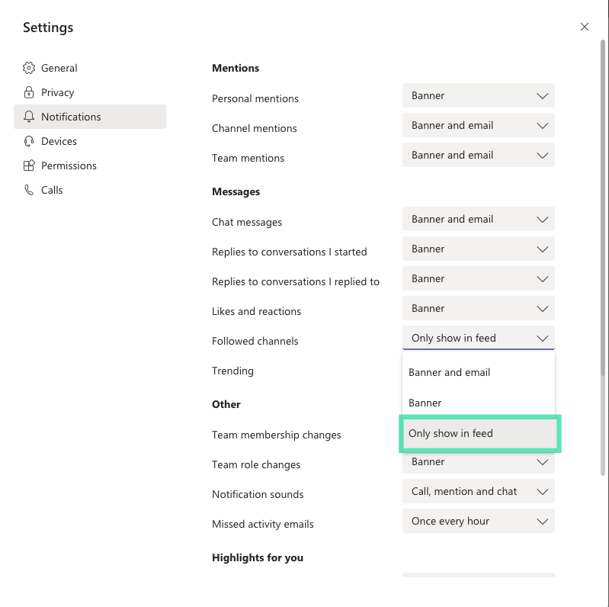Open the Team role changes dropdown
This screenshot has width=609, height=607.
(478, 461)
